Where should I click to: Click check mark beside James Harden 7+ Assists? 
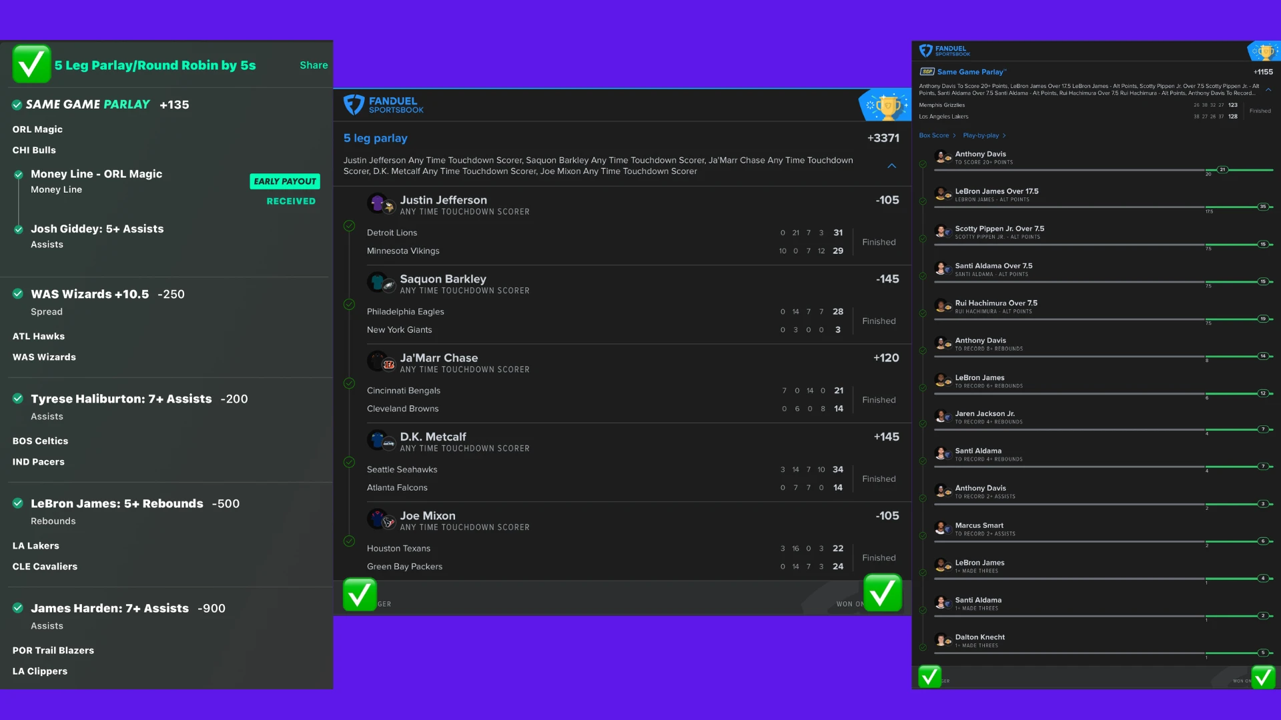(18, 608)
